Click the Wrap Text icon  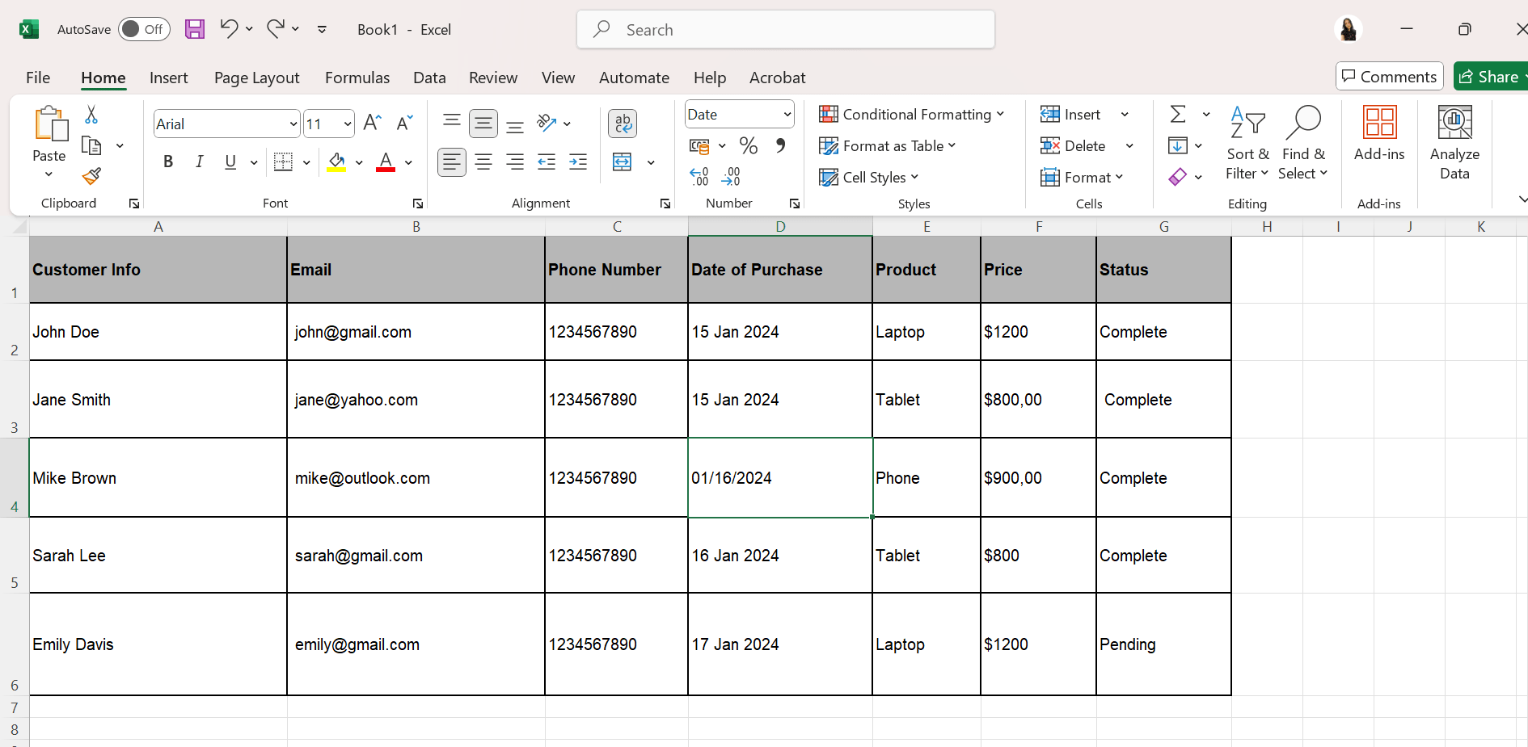click(622, 124)
